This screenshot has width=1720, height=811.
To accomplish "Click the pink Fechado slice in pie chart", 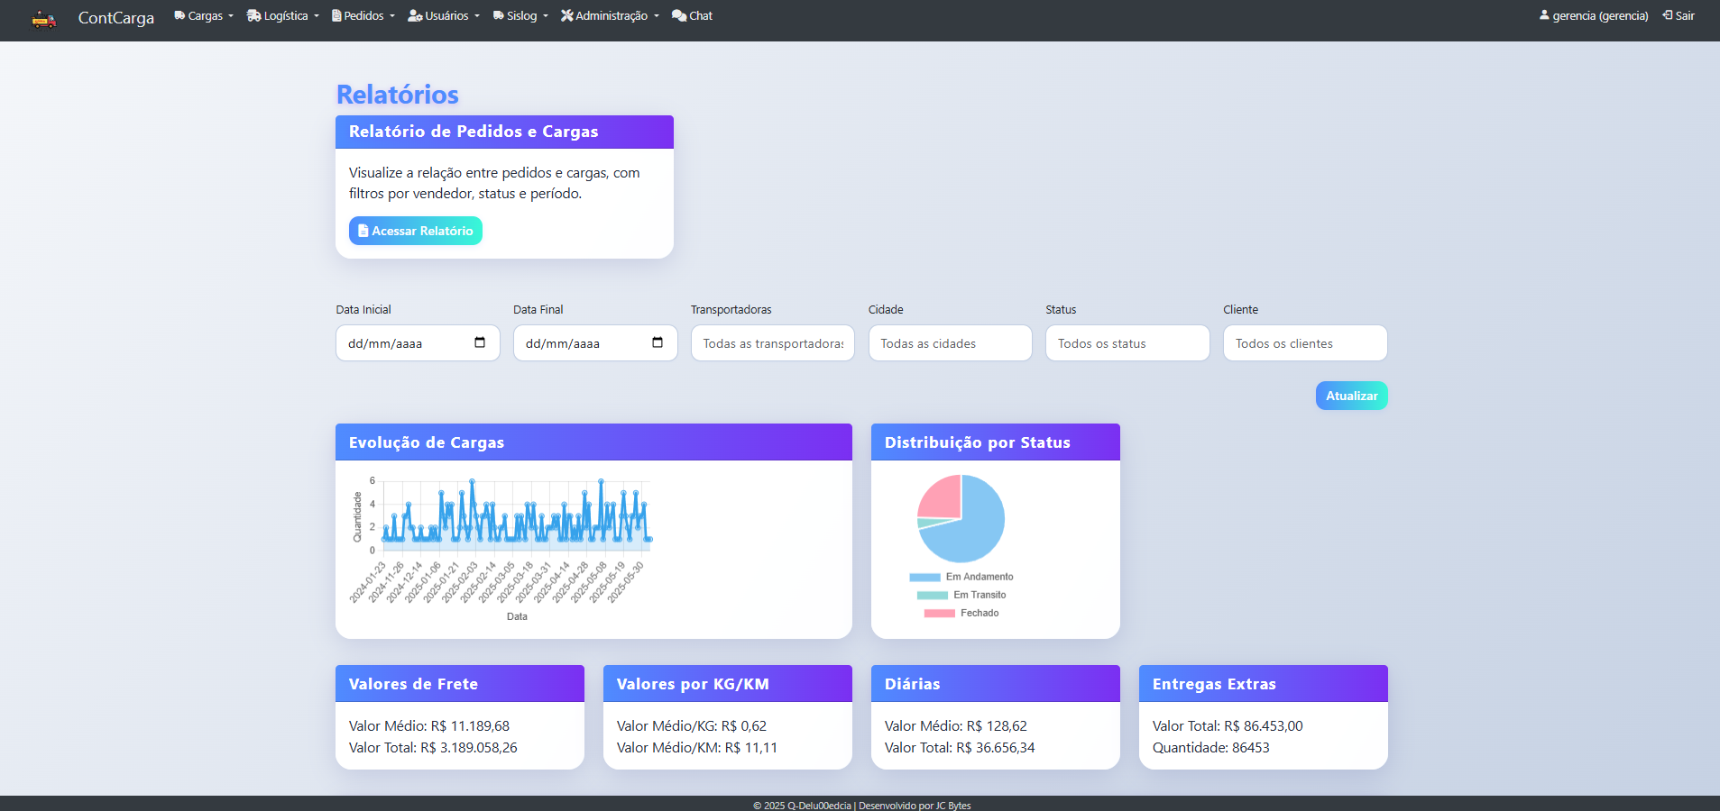I will coord(941,496).
